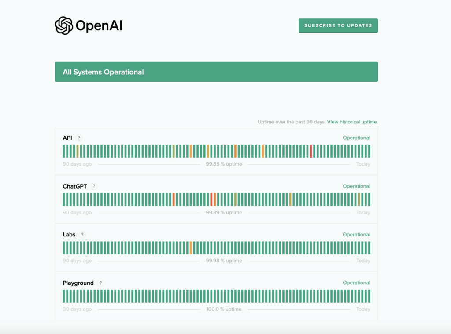Screen dimensions: 451x334
Task: Click the ChatGPT Operational status label
Action: tap(357, 186)
